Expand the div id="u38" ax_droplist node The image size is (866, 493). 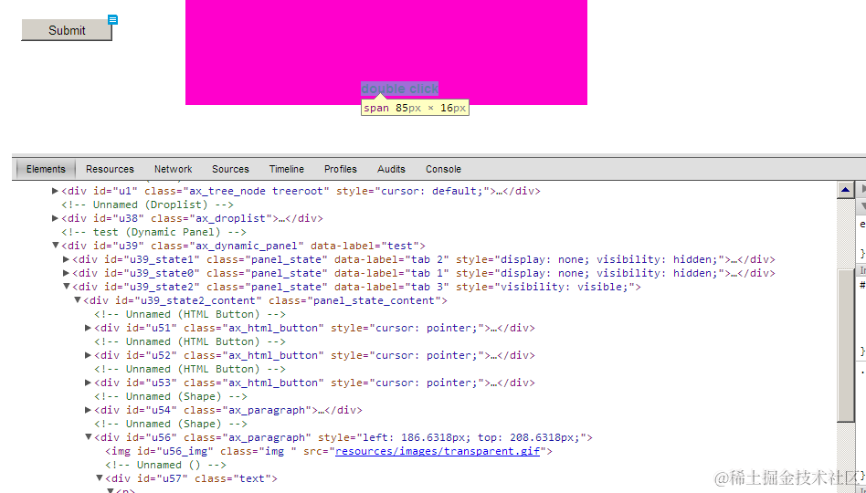[55, 218]
